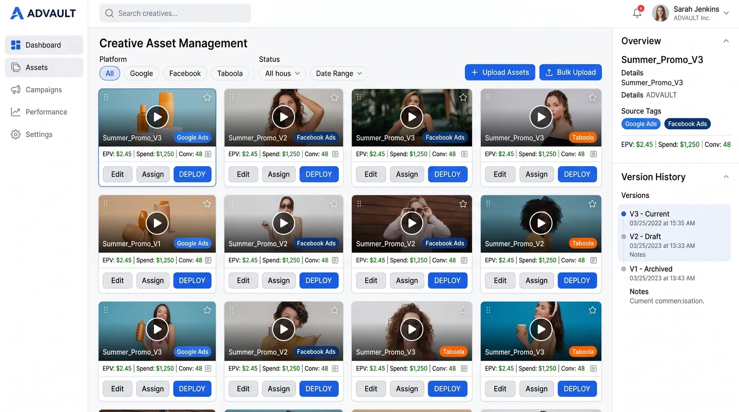Screen dimensions: 739x412
Task: Edit the Summer_Promo_V3 Facebook Ads asset
Action: (x=371, y=174)
